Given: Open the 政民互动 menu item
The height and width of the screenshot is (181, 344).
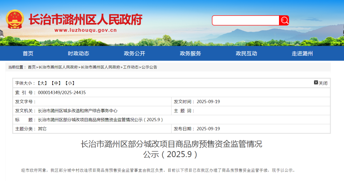Looking at the screenshot, I should click(246, 53).
